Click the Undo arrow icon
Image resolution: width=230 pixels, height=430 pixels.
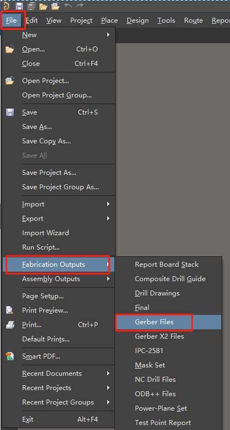pyautogui.click(x=68, y=6)
